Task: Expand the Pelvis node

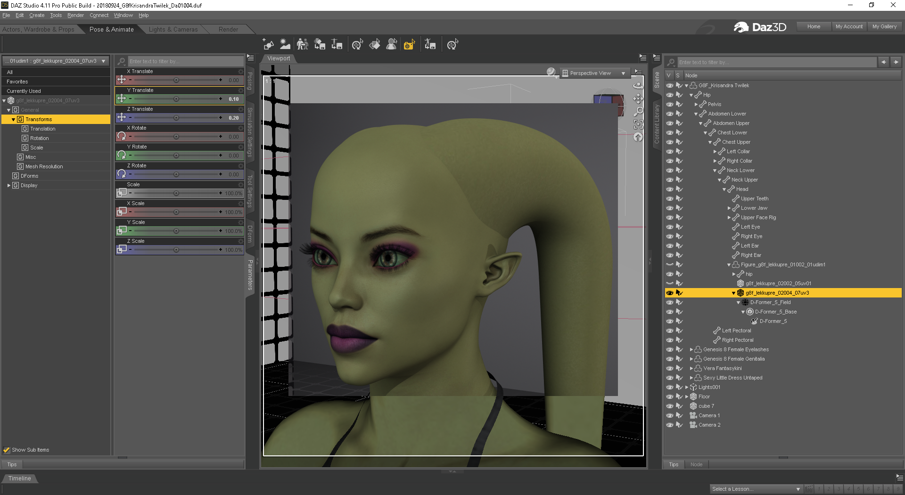Action: pos(696,105)
